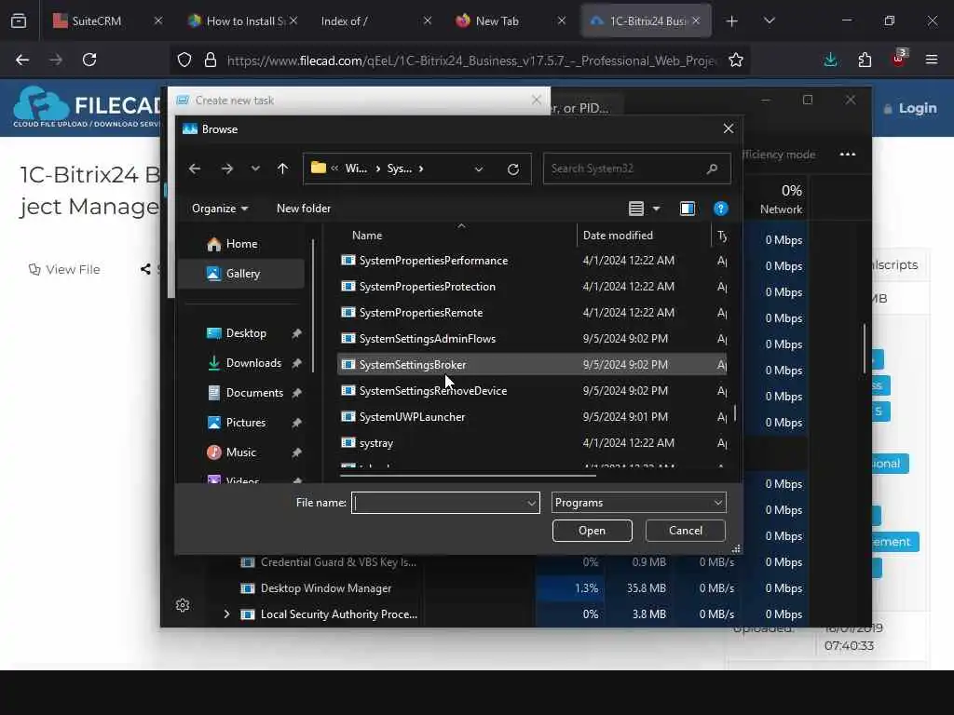Close the Browse dialog
This screenshot has width=954, height=715.
pyautogui.click(x=729, y=128)
